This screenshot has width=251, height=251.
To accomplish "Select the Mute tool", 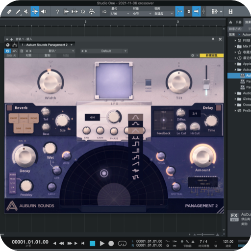I will [x=26, y=12].
